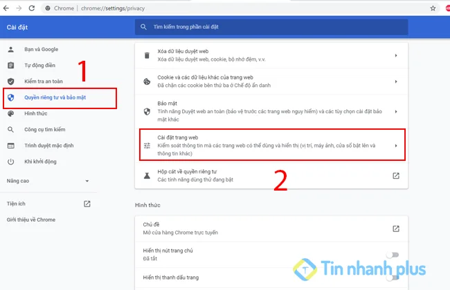Click the search magnifier icon in settings search
Image resolution: width=450 pixels, height=290 pixels.
coord(143,27)
